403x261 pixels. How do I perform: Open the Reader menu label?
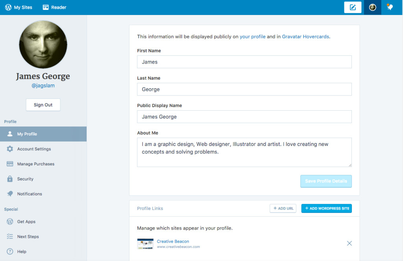point(59,7)
